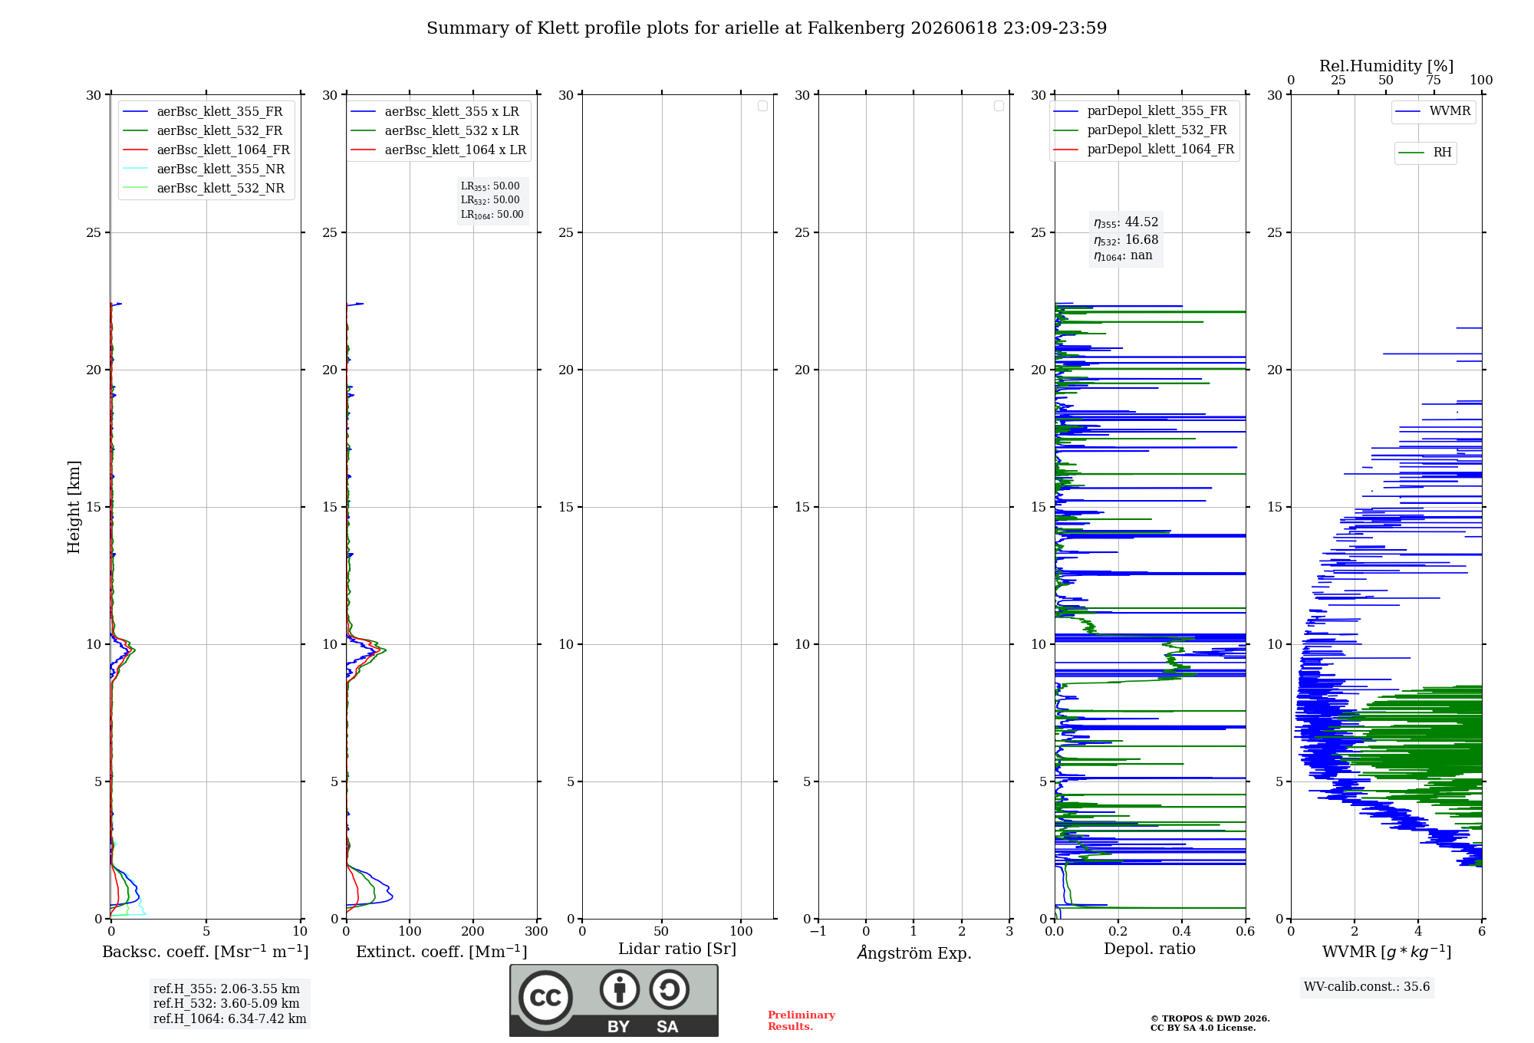Click the empty legend box in Ångström panel

pyautogui.click(x=999, y=106)
